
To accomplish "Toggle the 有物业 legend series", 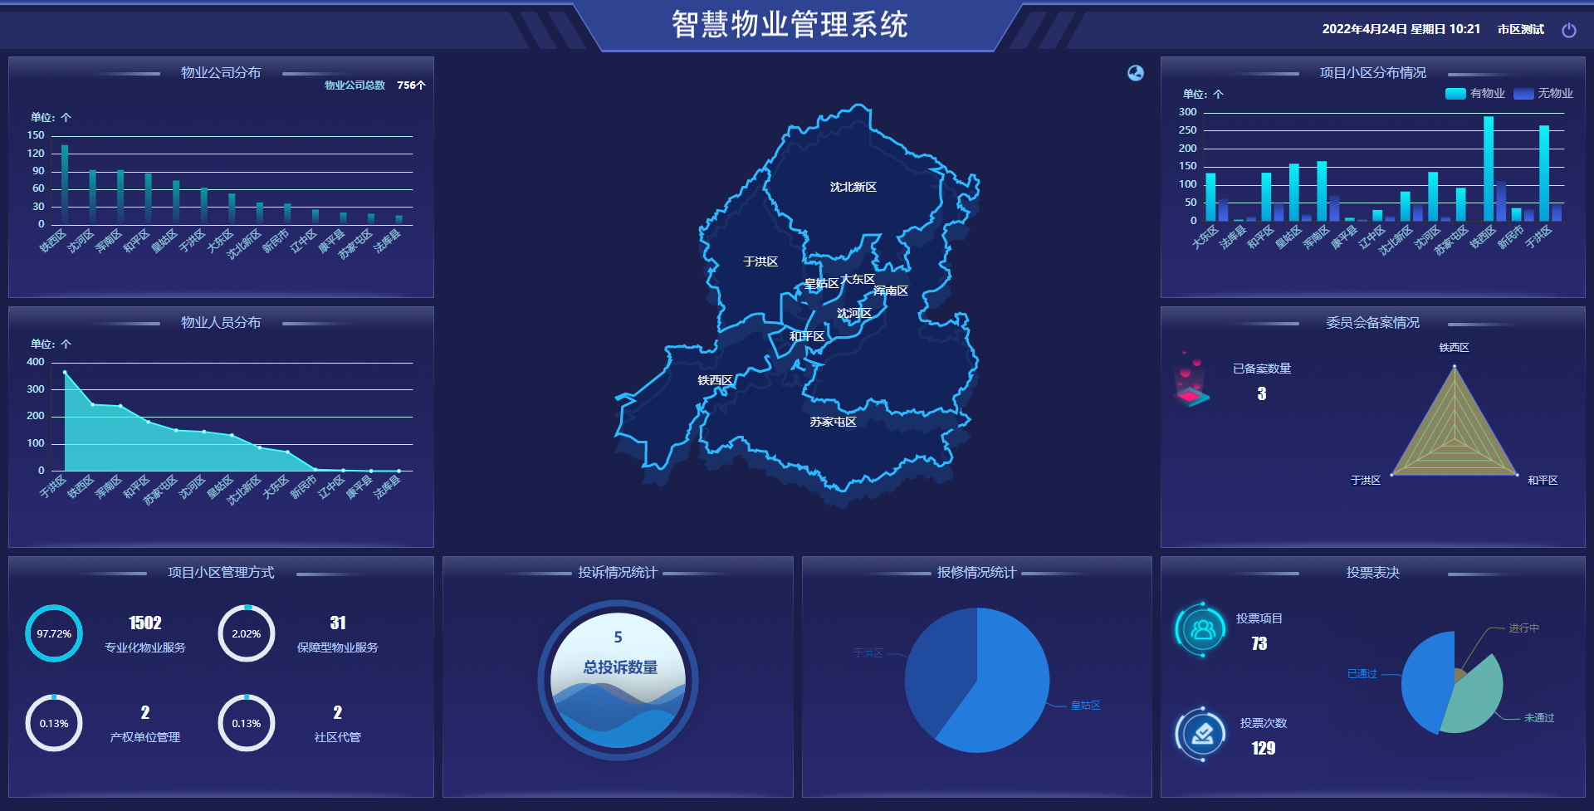I will pos(1474,94).
